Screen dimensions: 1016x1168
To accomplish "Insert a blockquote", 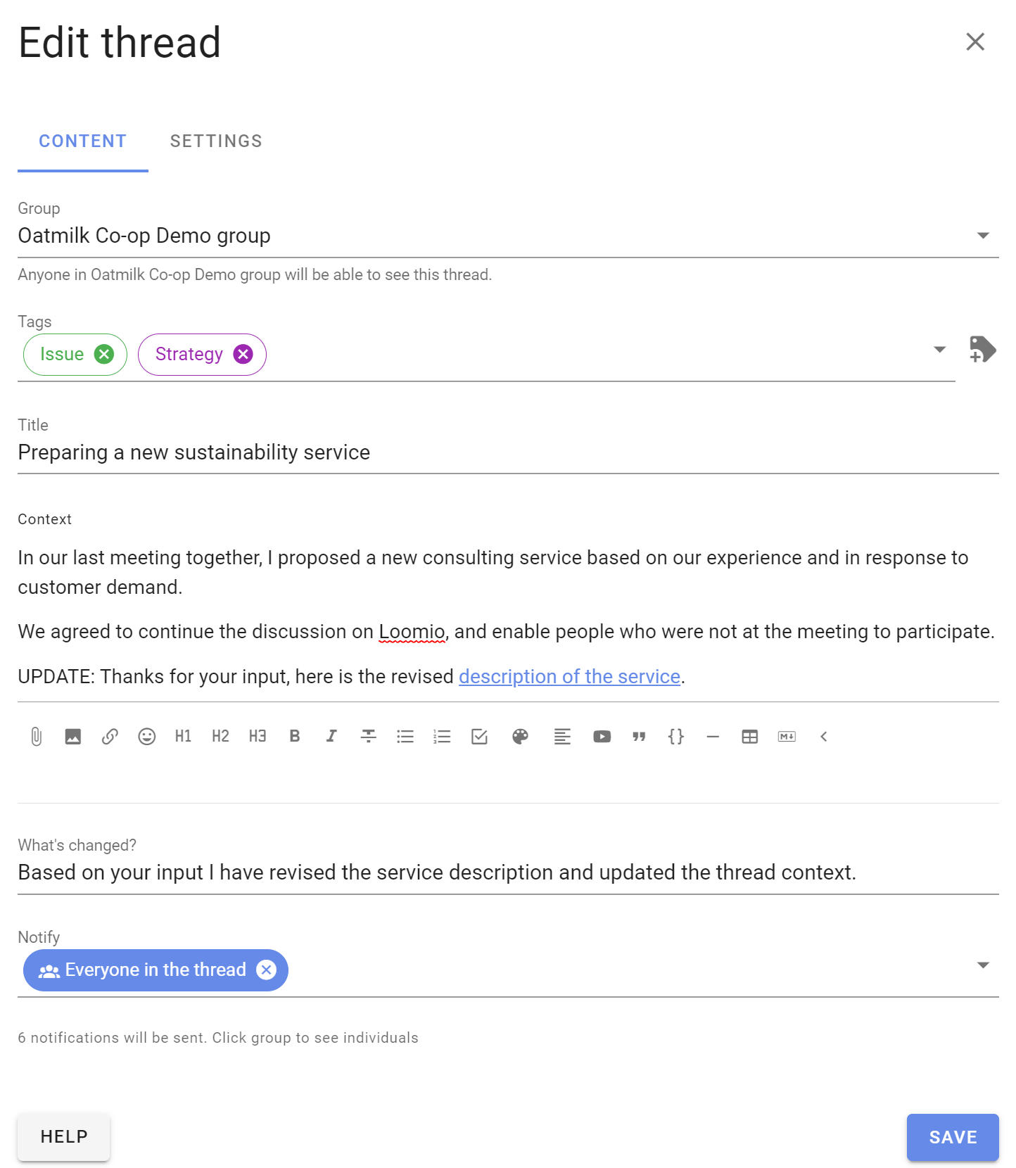I will pos(639,737).
